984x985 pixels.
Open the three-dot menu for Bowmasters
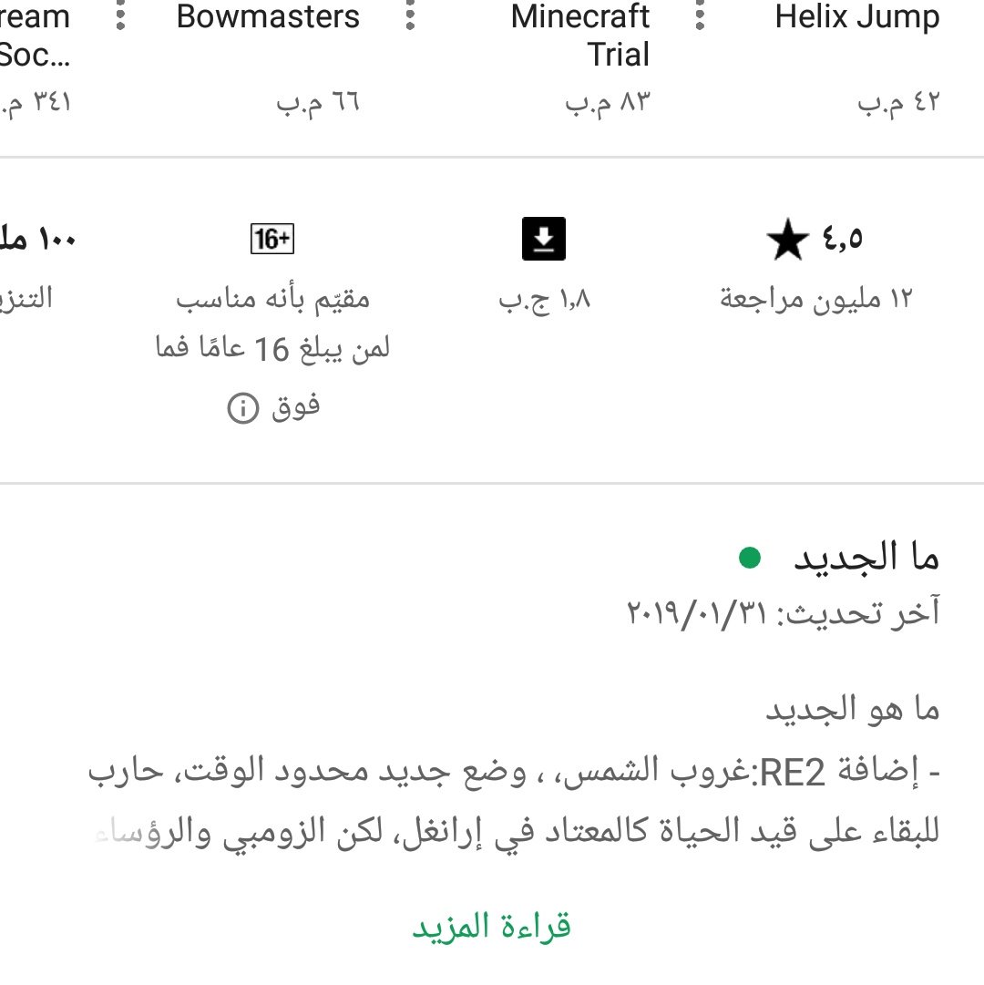[120, 15]
